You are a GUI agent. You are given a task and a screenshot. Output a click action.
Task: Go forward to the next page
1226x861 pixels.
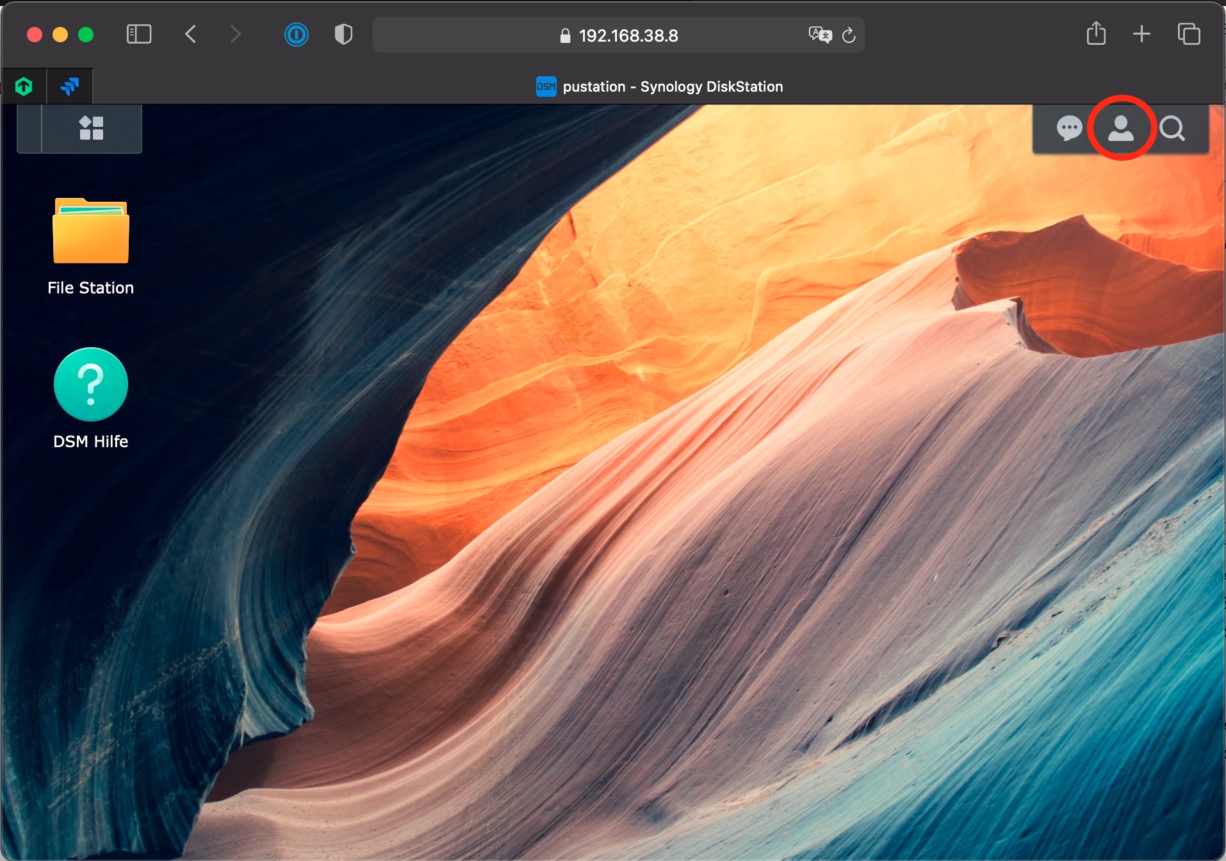tap(235, 35)
